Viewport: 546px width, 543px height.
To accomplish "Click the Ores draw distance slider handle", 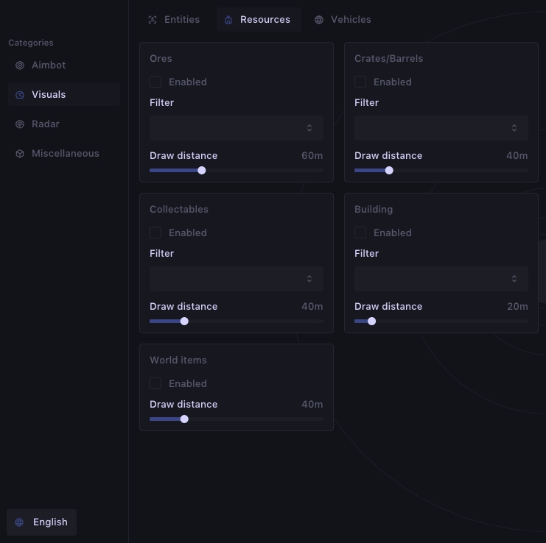I will [x=202, y=171].
